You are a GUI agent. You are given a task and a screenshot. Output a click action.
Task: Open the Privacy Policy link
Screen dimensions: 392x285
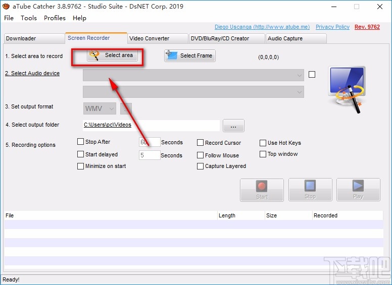coord(332,27)
